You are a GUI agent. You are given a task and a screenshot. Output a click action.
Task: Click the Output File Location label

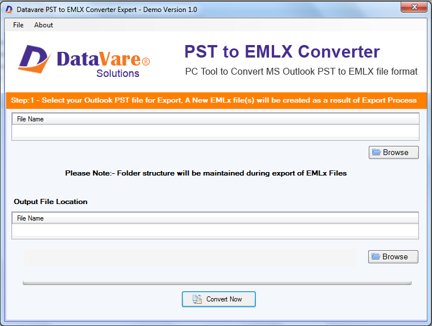tap(51, 202)
